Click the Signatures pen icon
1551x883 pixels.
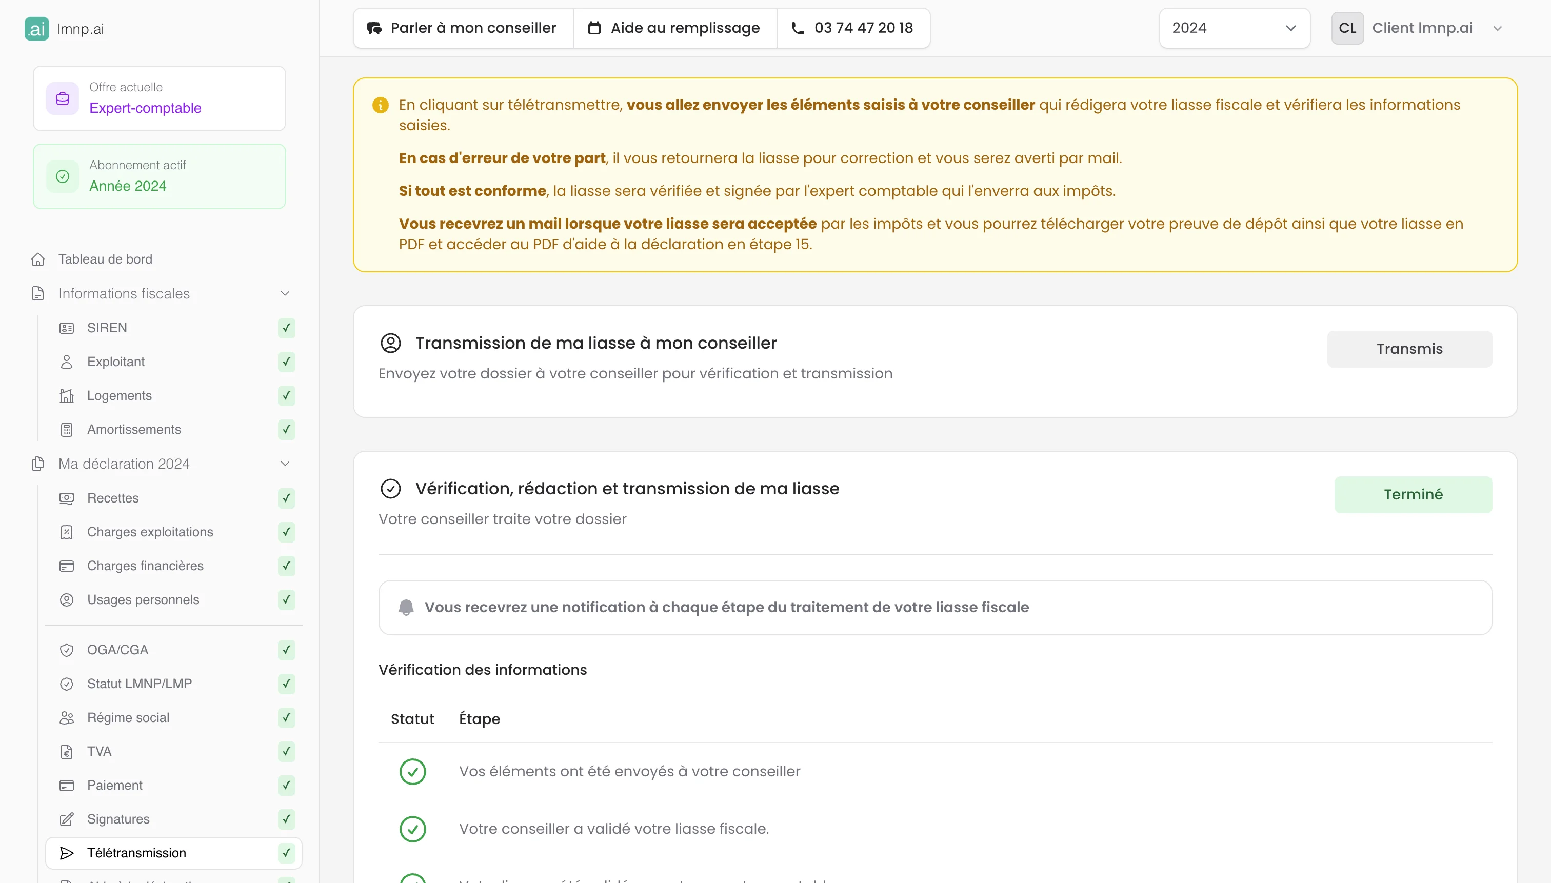(x=67, y=819)
